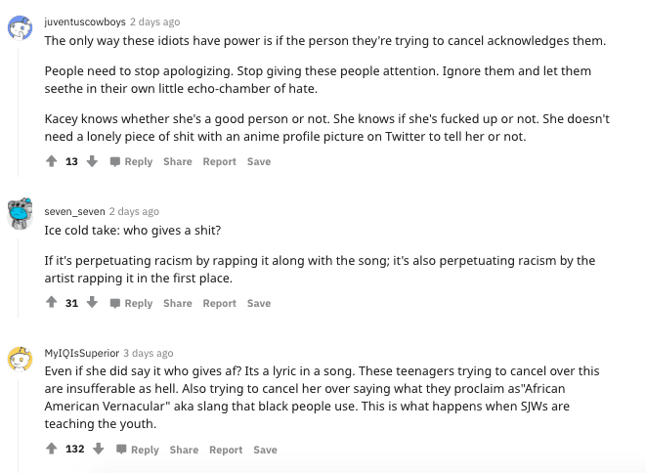Upvote MyIQIsSuperior's comment
This screenshot has height=473, width=646.
click(x=51, y=450)
